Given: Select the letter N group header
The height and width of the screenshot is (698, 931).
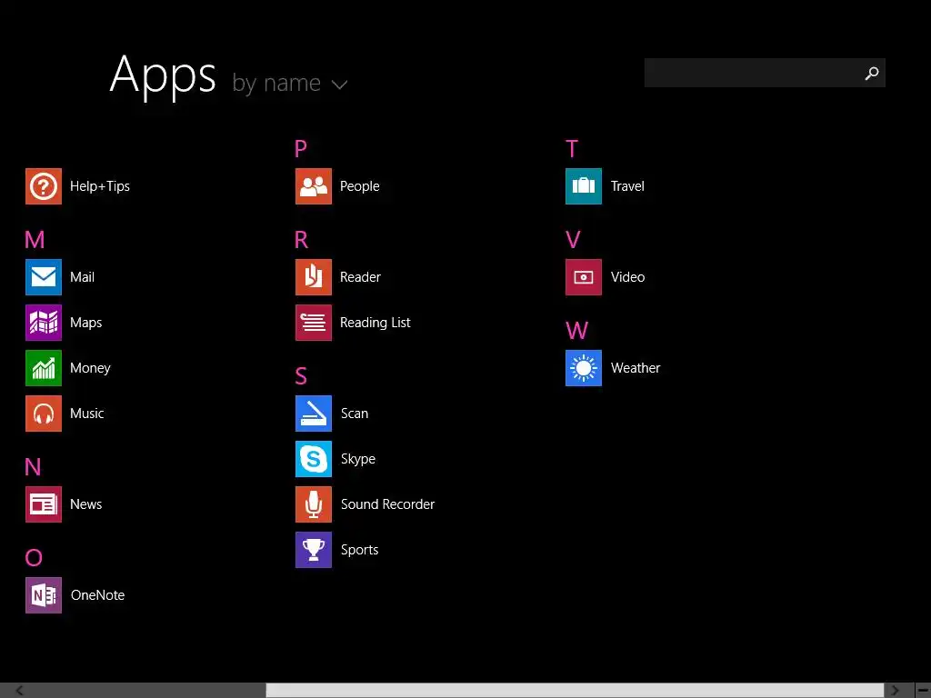Looking at the screenshot, I should (34, 467).
